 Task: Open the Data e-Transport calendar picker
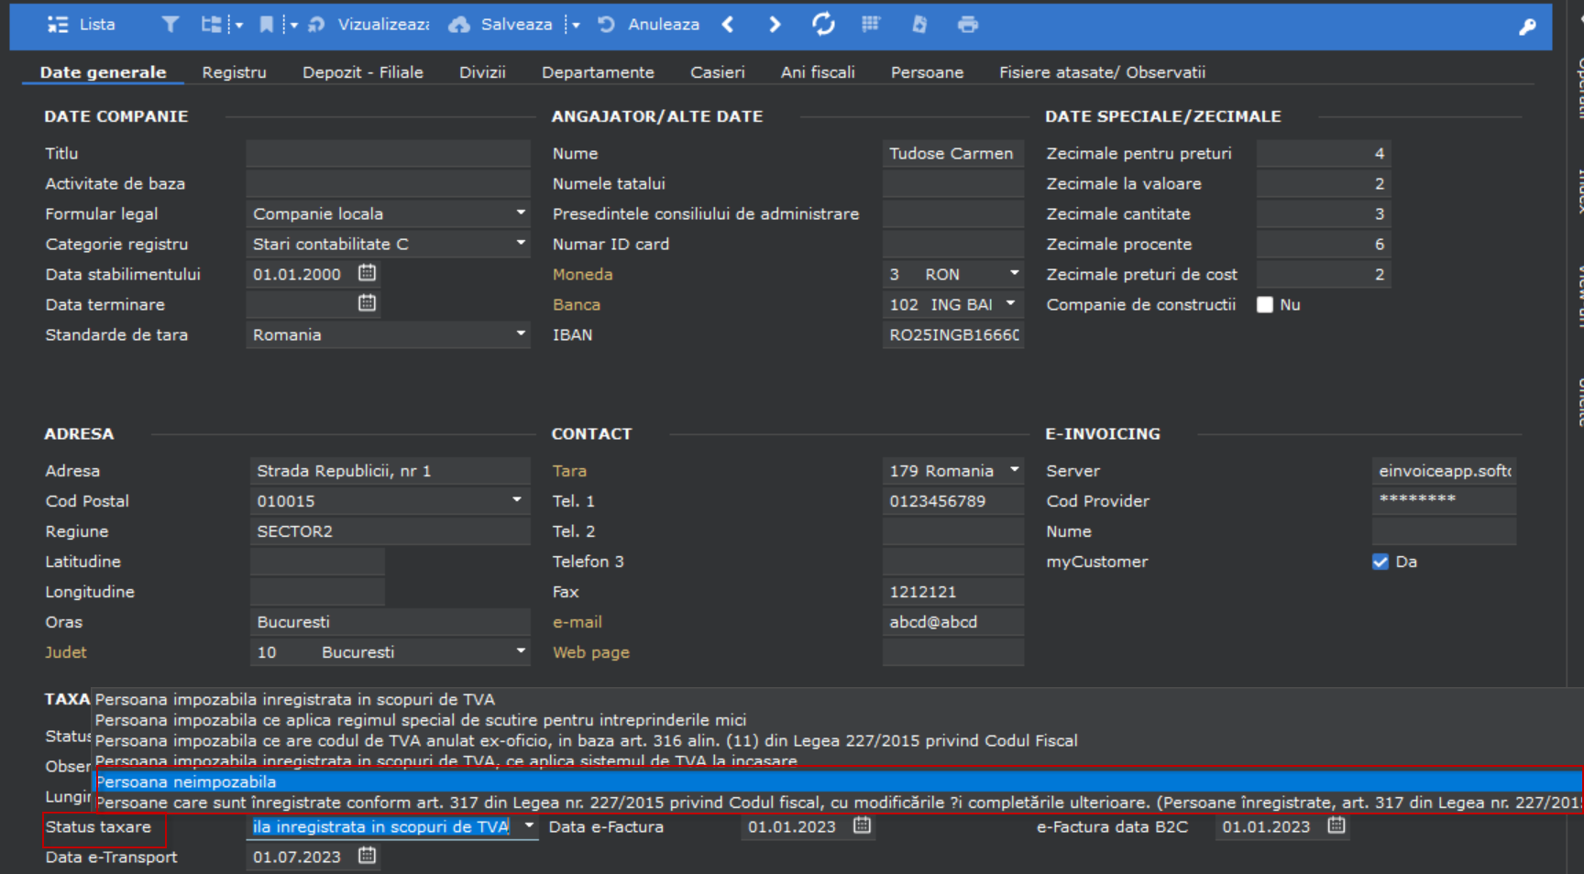point(367,856)
